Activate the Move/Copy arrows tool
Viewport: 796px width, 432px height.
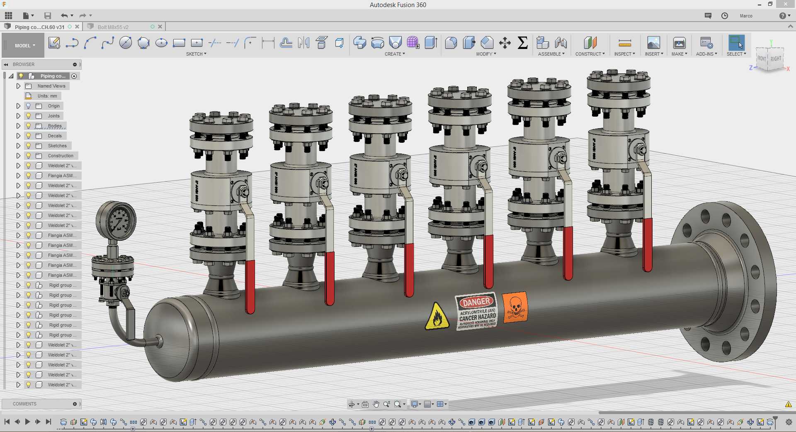pyautogui.click(x=505, y=43)
